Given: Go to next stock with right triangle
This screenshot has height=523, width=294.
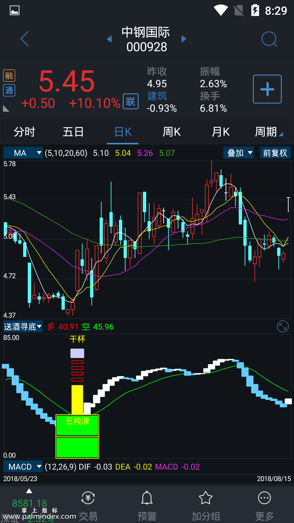Looking at the screenshot, I should click(184, 39).
